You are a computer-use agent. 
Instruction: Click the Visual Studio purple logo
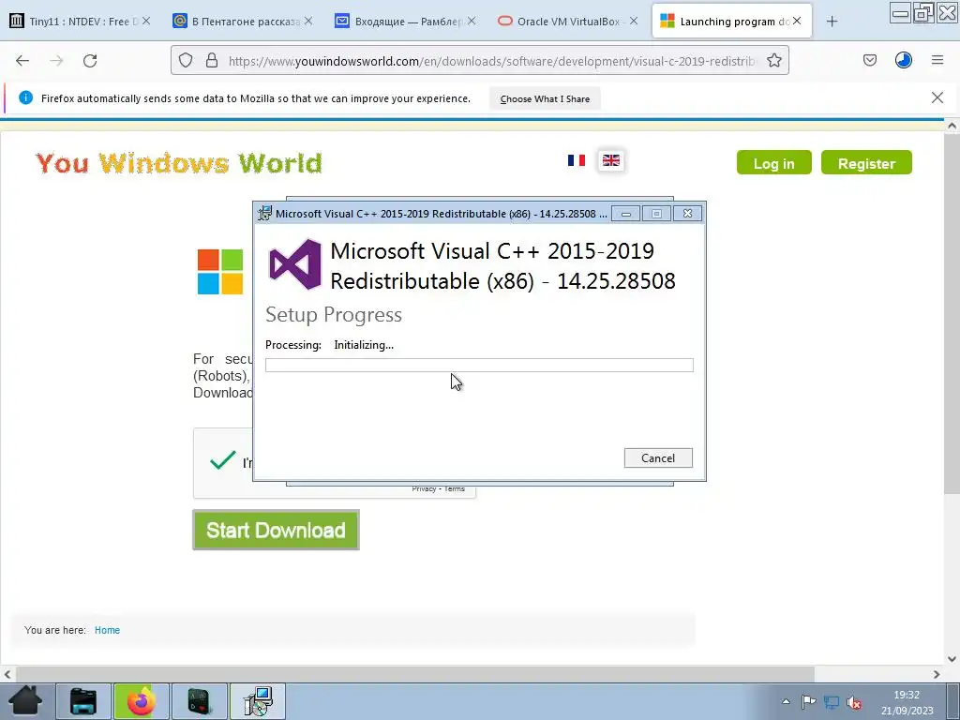[x=295, y=264]
